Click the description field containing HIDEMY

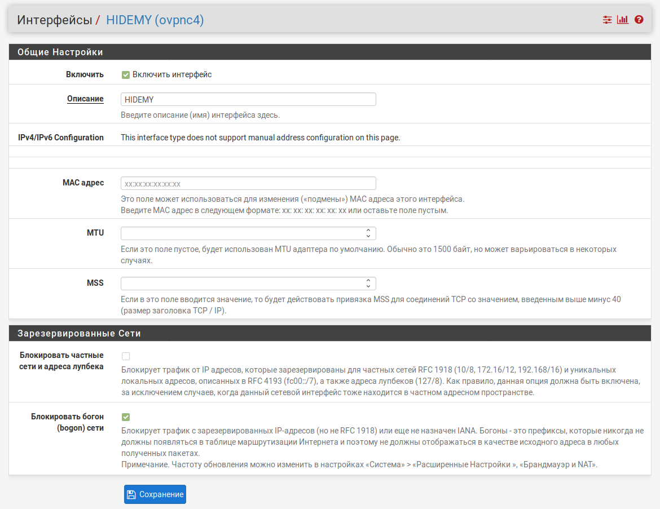click(248, 99)
